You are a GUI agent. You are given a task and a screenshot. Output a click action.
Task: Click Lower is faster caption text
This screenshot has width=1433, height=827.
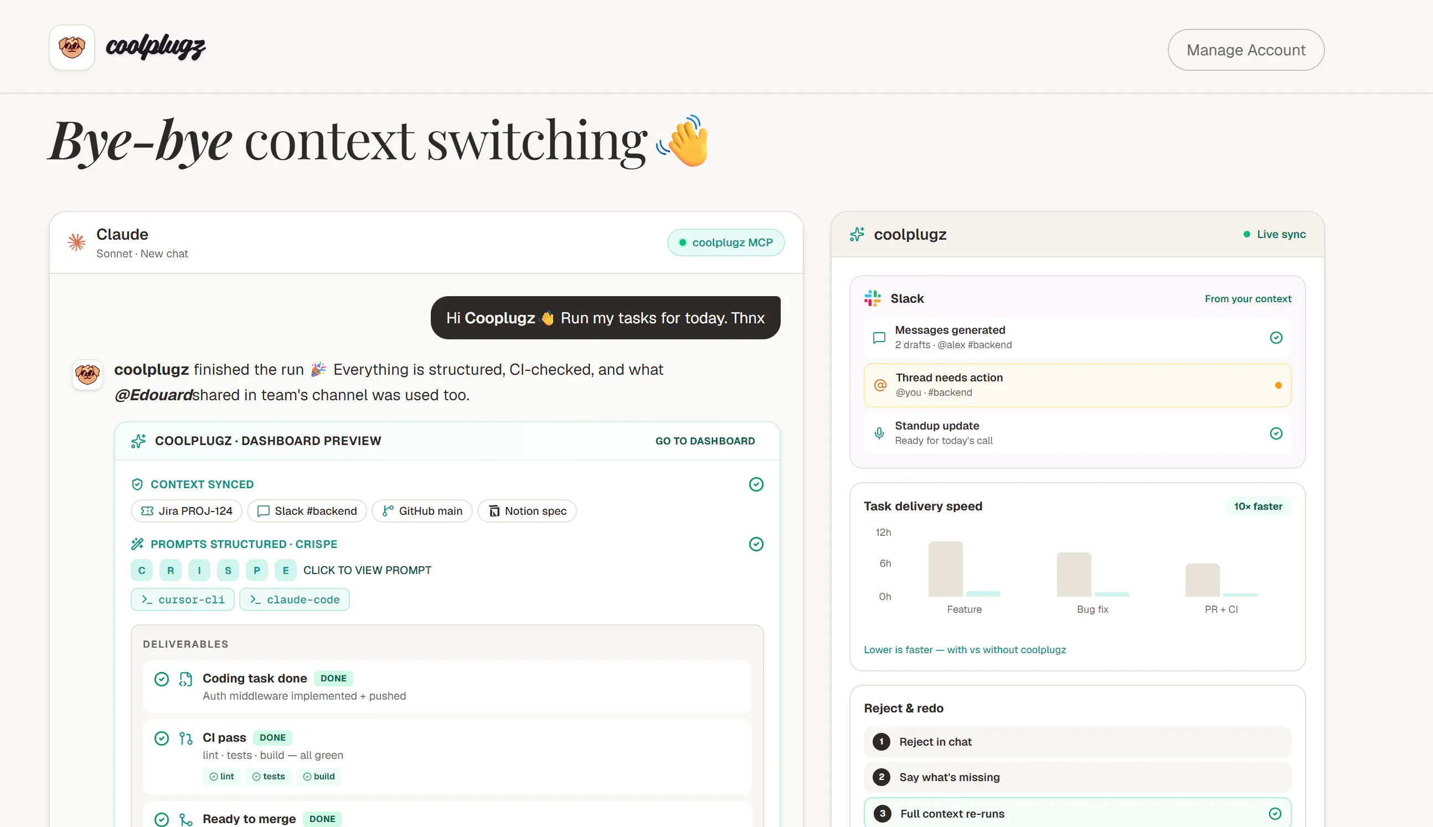[x=965, y=650]
